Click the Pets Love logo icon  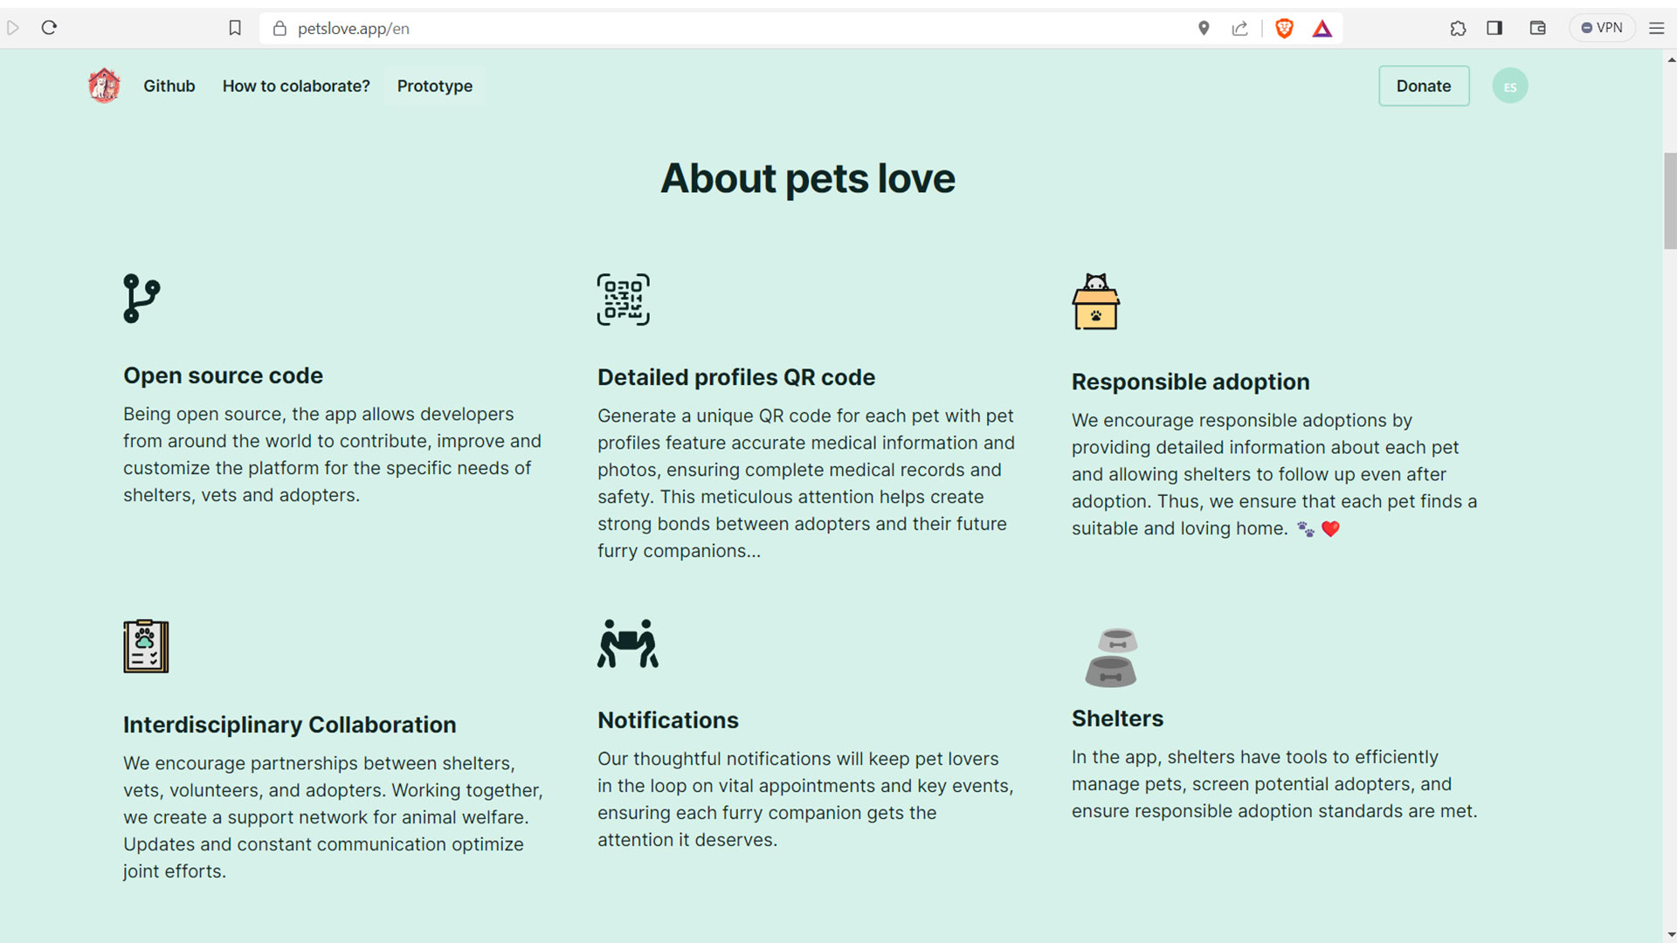[x=104, y=86]
